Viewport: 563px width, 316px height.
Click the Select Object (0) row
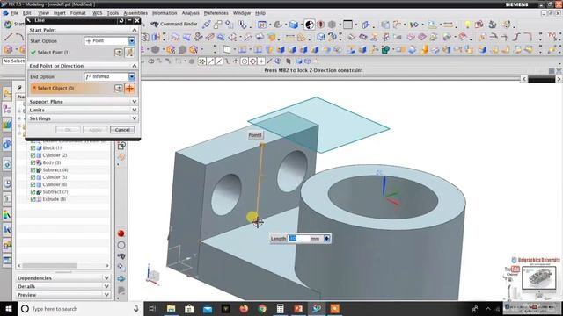coord(83,88)
